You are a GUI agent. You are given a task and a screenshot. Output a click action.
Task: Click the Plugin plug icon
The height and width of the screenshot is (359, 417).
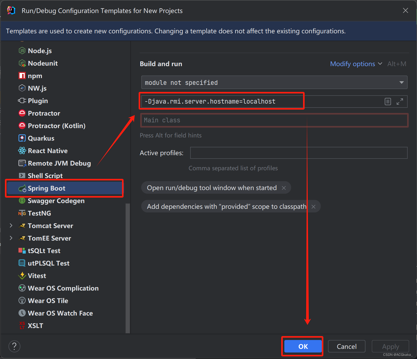coord(22,101)
